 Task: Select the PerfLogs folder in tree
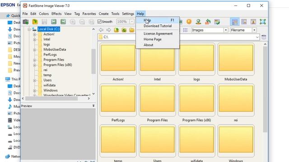point(50,55)
